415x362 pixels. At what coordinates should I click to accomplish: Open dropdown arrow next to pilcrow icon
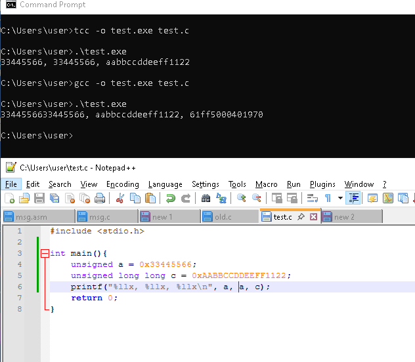(x=340, y=198)
